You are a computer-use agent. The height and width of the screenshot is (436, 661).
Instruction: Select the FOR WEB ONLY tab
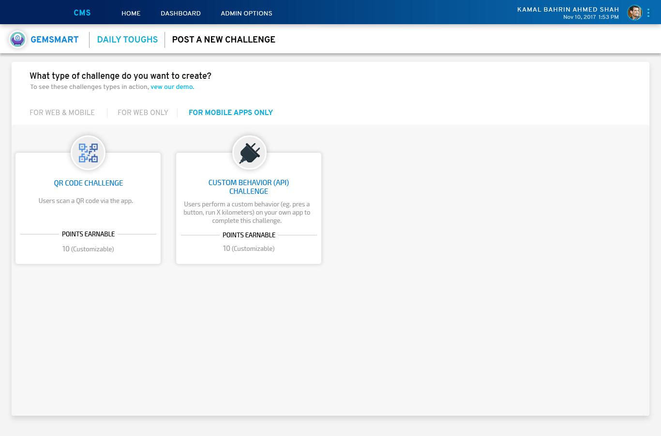point(143,113)
